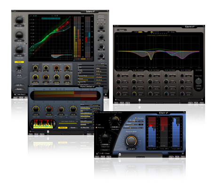The image size is (214, 183).
Task: Click Solera Angel's Share knob
Action: [56, 68]
